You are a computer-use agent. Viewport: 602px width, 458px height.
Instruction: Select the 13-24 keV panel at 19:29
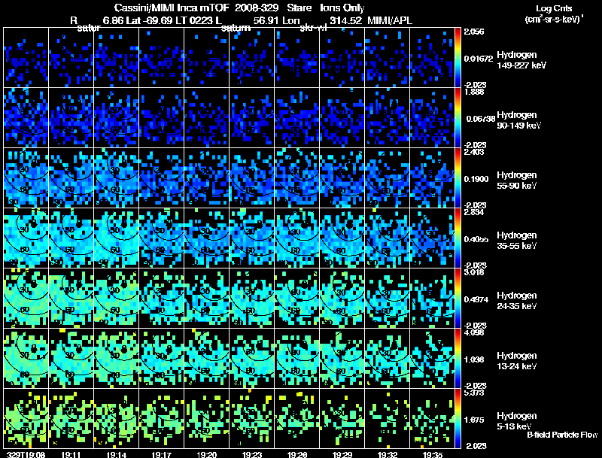click(342, 359)
